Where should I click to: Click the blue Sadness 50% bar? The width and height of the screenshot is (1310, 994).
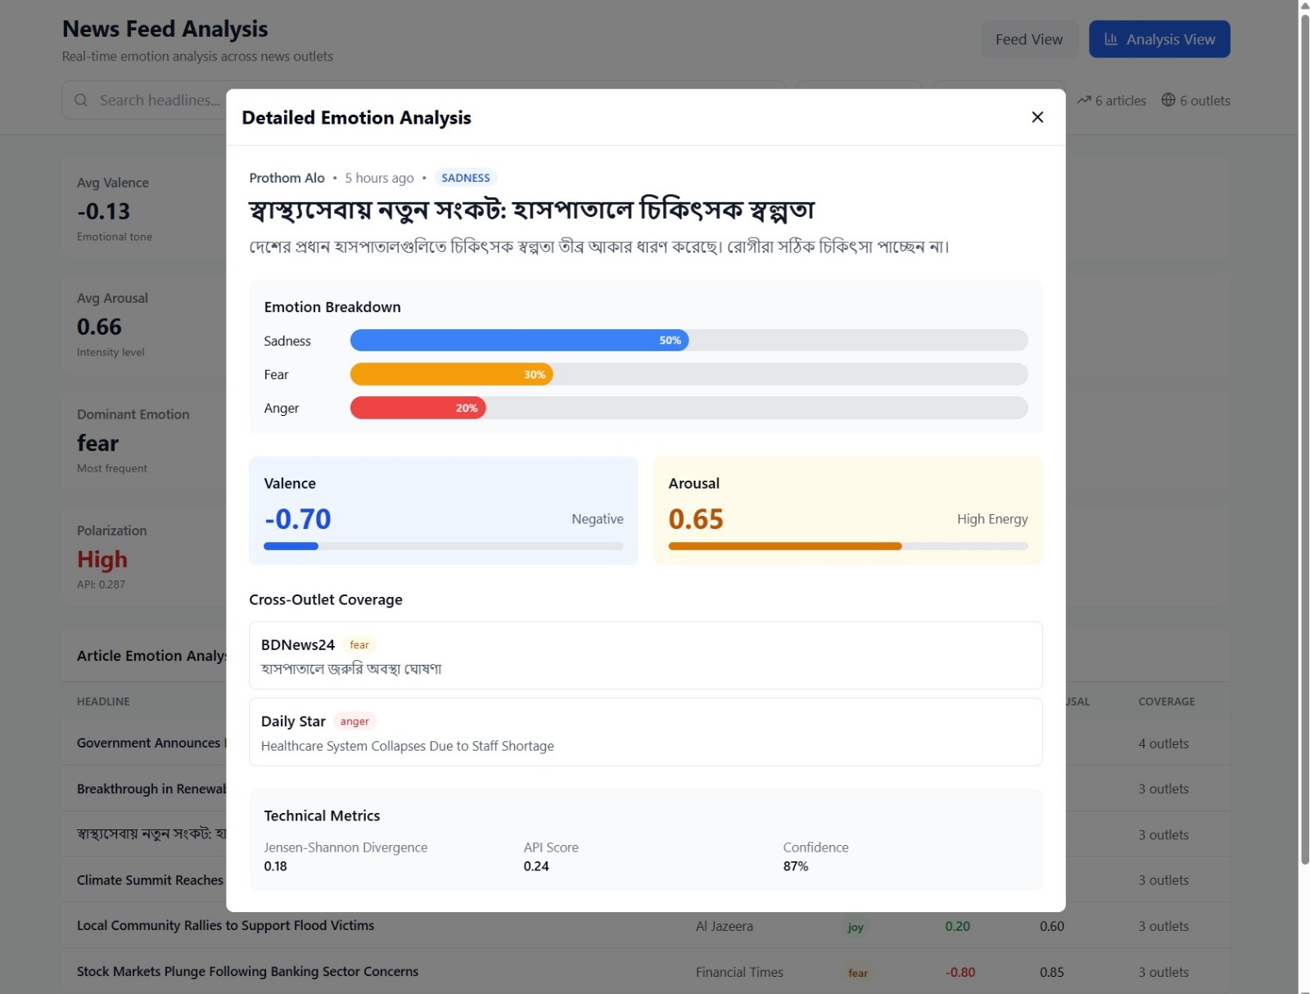519,341
